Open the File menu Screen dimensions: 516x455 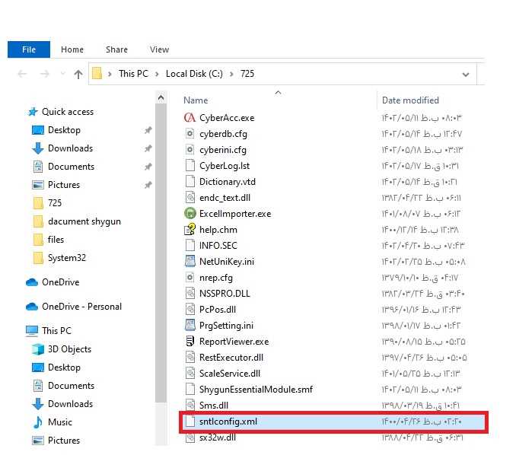point(28,49)
